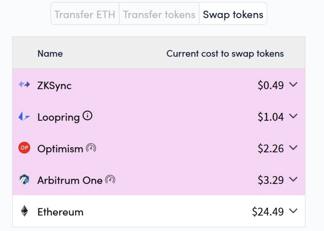Screen dimensions: 324x231
Task: Click the Optimism speedometer gauge icon
Action: (91, 148)
